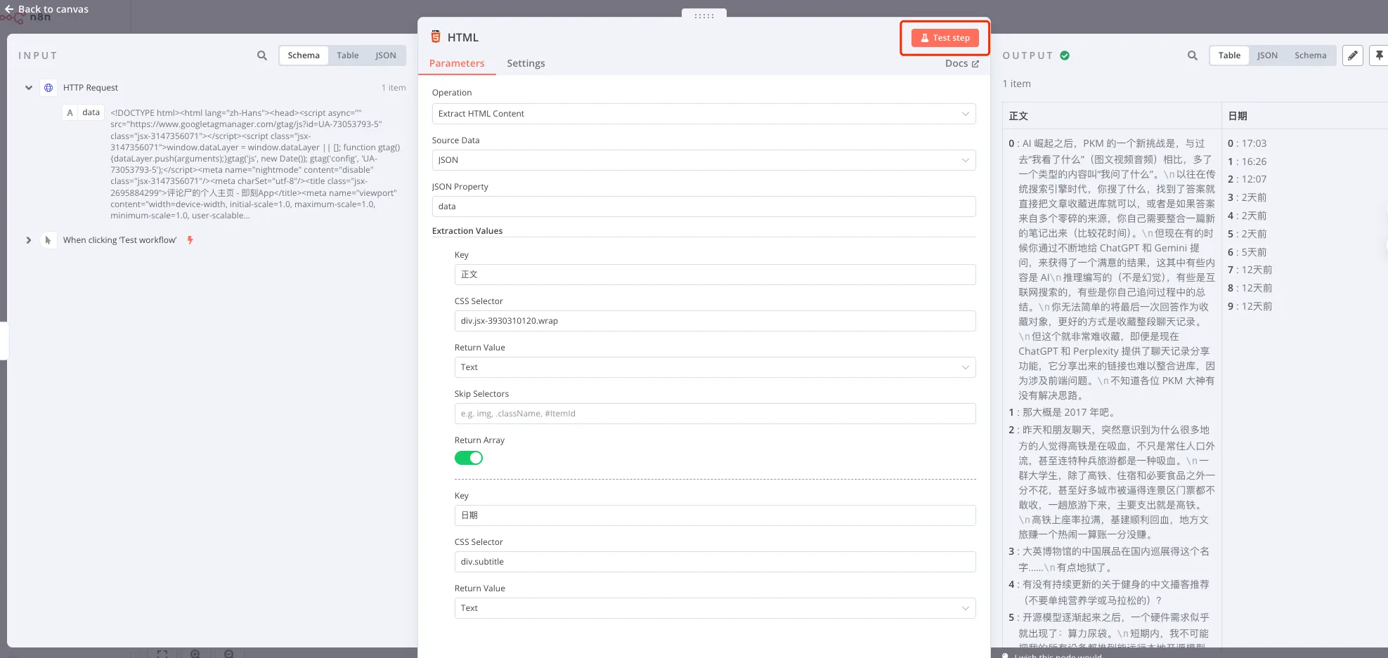Click the OUTPUT '1 item' count text
1388x658 pixels.
(x=1016, y=84)
